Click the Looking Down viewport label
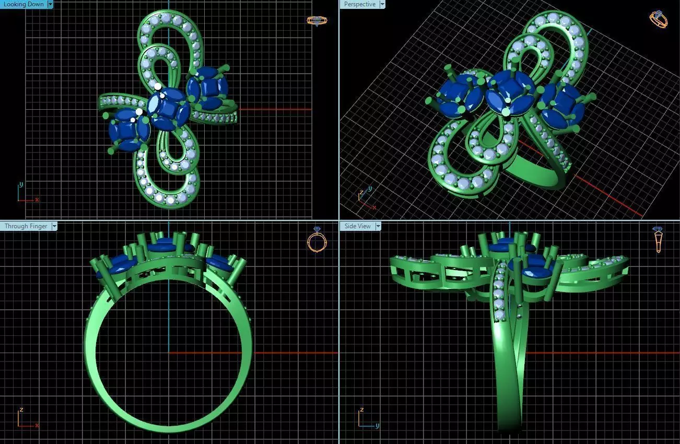 (x=24, y=4)
